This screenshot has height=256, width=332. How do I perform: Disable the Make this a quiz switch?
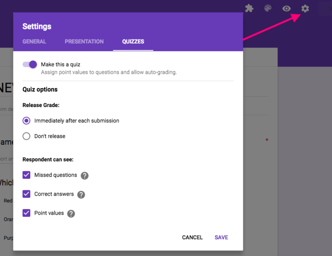tap(30, 64)
